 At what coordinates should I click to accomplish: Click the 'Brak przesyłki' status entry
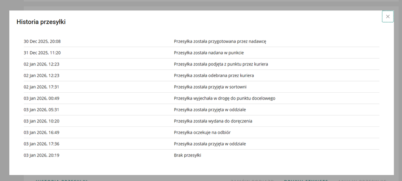[x=188, y=155]
